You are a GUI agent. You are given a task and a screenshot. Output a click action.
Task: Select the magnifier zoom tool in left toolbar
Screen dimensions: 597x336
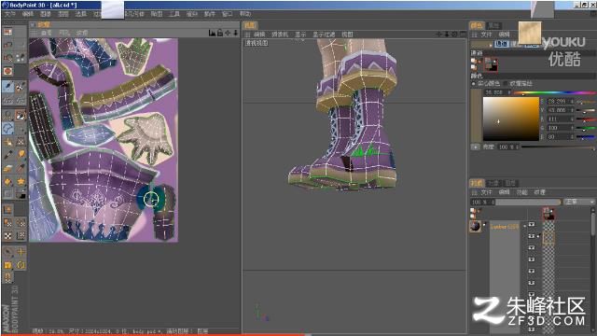[8, 115]
